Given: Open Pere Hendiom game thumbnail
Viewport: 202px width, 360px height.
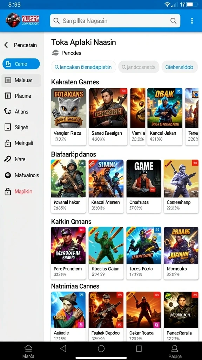Looking at the screenshot, I should (x=68, y=245).
